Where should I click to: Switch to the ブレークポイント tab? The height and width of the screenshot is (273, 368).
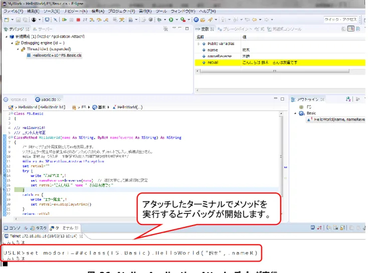(235, 29)
